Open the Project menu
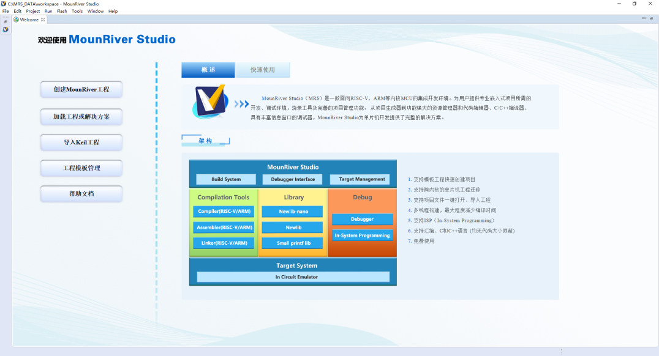 [33, 12]
